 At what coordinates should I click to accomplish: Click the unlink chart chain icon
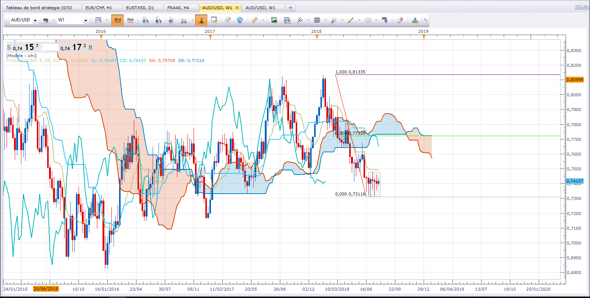(x=46, y=20)
